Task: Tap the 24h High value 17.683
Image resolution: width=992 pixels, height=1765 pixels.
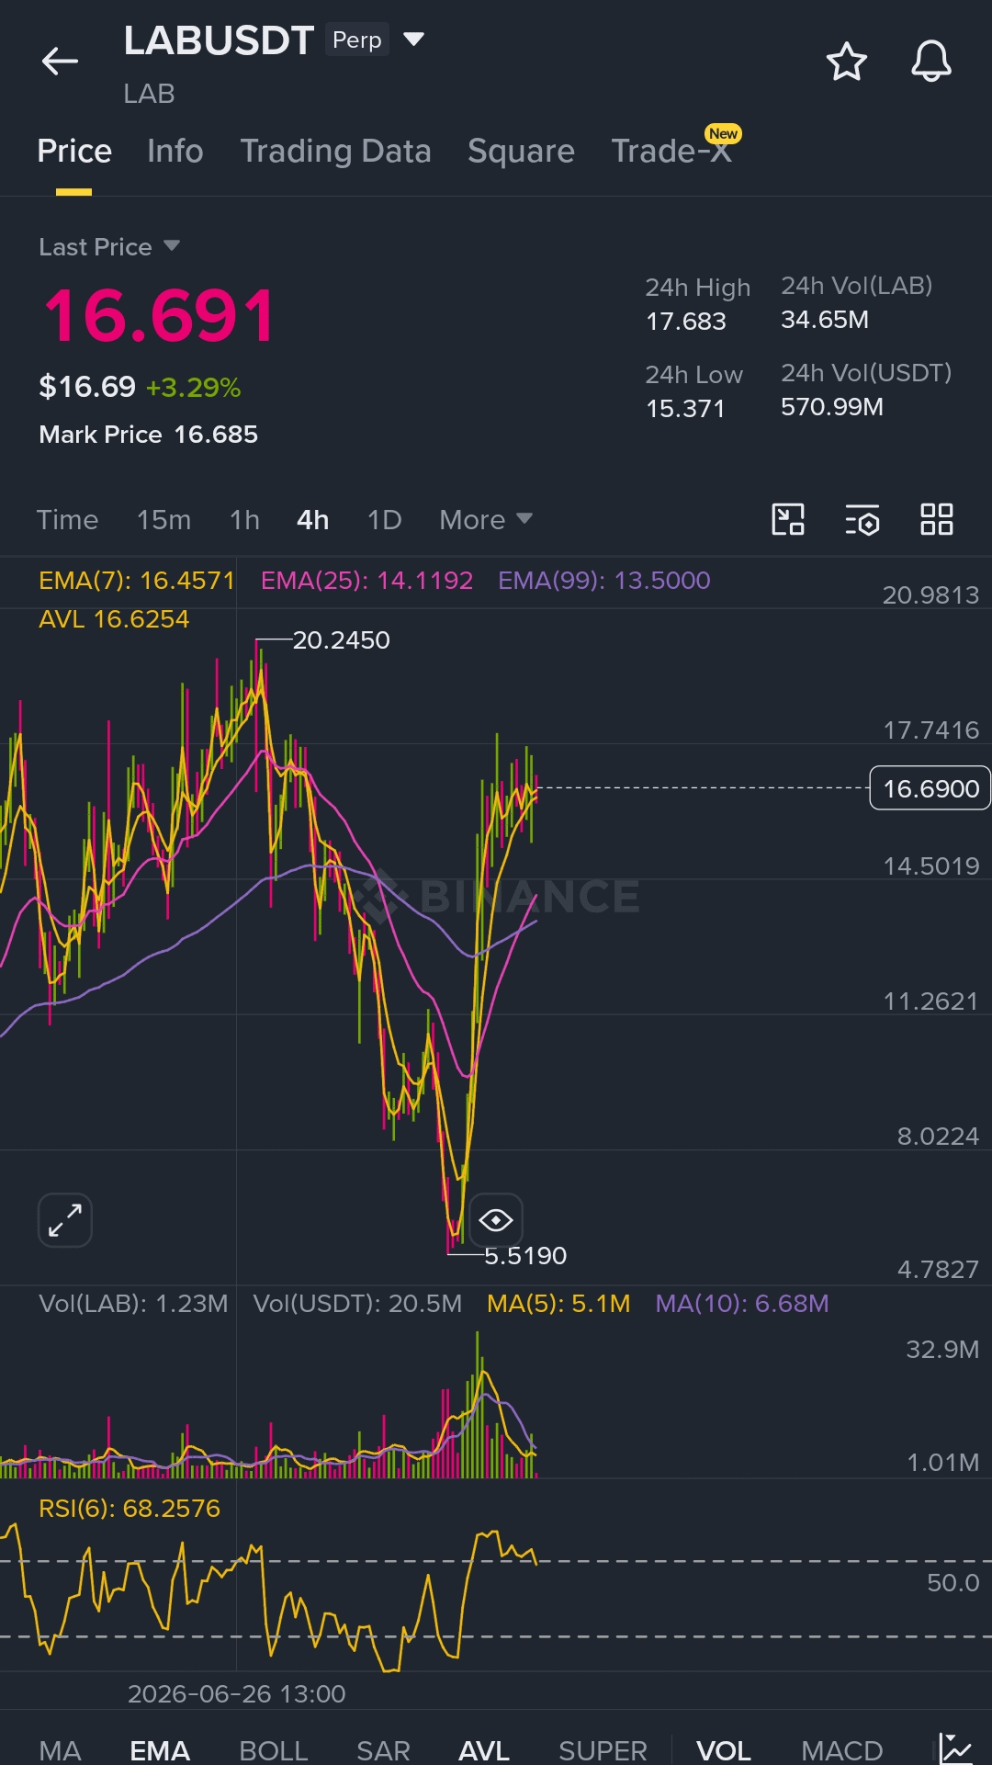Action: coord(686,321)
